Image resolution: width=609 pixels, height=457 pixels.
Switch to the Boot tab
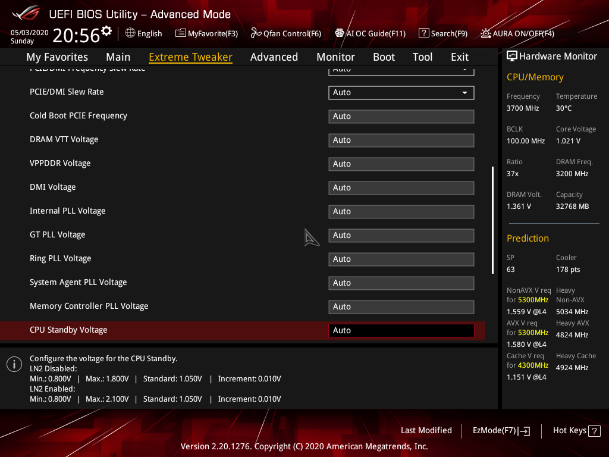(x=384, y=57)
